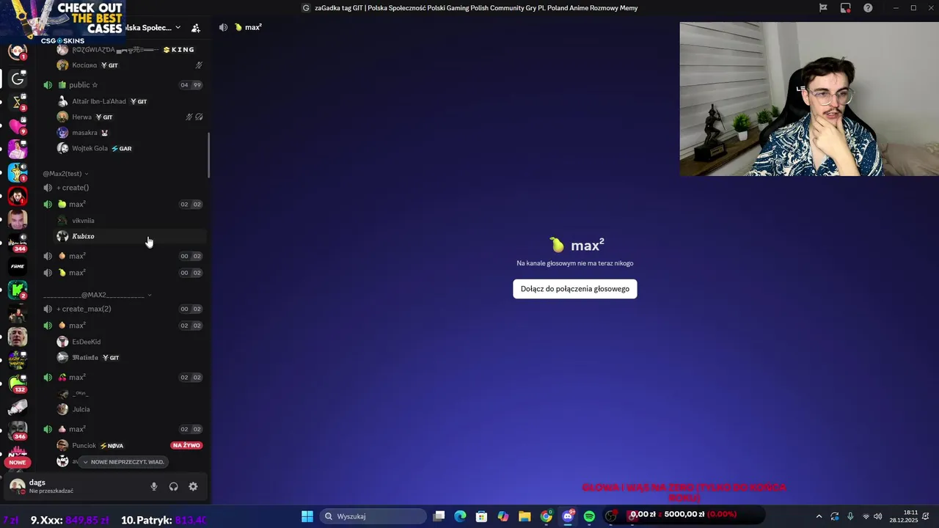Collapse the @Max2(test) category
The image size is (939, 528).
(x=65, y=174)
